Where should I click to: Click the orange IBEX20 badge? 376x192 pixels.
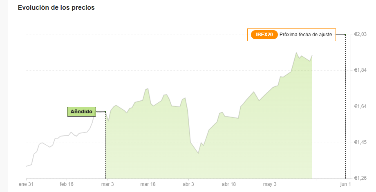264,35
